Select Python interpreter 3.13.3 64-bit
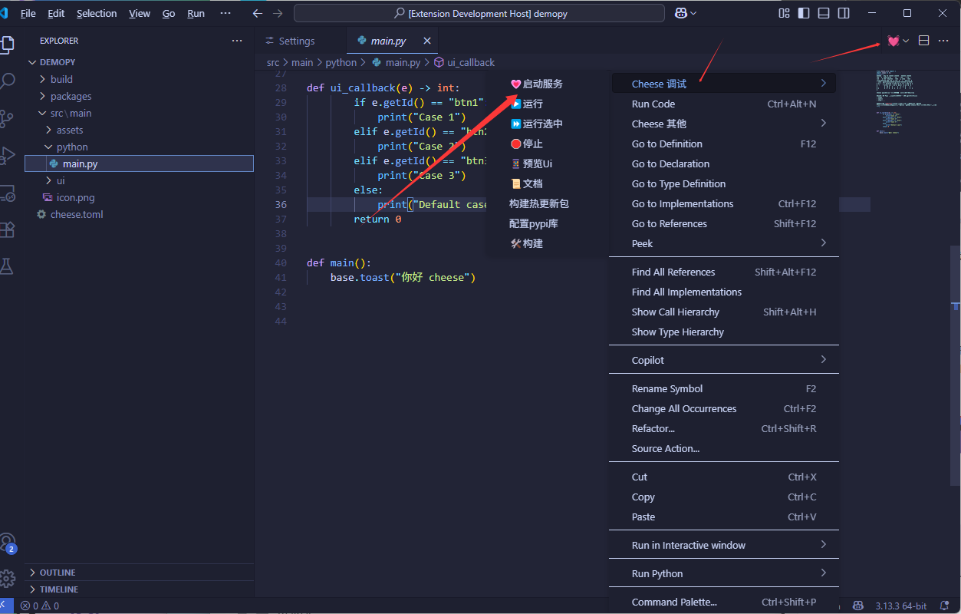 pos(901,606)
